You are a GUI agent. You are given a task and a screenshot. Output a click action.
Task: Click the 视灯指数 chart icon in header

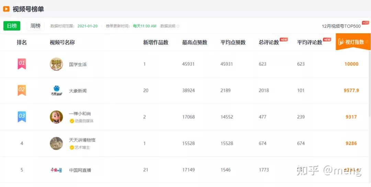click(341, 42)
